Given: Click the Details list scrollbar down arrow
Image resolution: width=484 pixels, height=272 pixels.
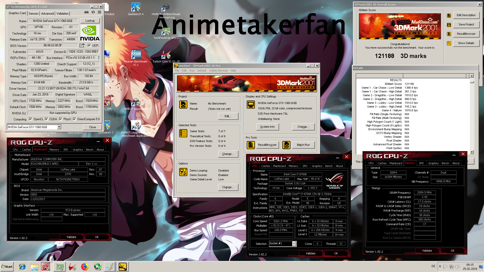Looking at the screenshot, I should pyautogui.click(x=472, y=152).
